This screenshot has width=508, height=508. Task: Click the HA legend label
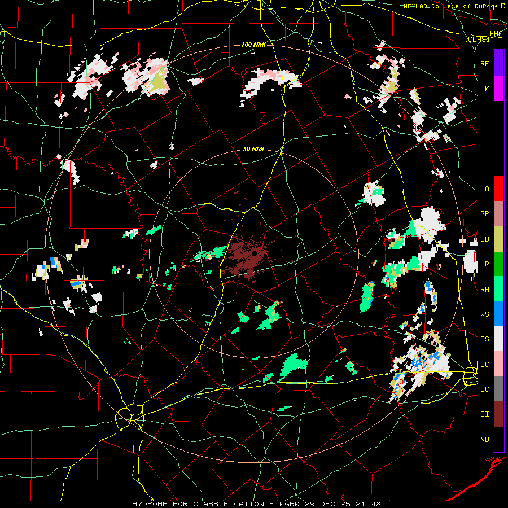click(x=484, y=189)
